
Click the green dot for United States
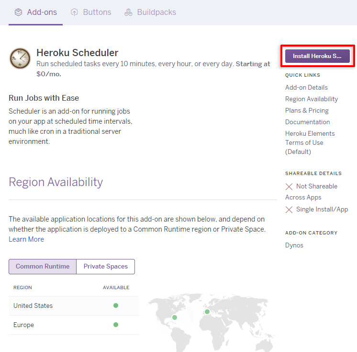(x=116, y=305)
